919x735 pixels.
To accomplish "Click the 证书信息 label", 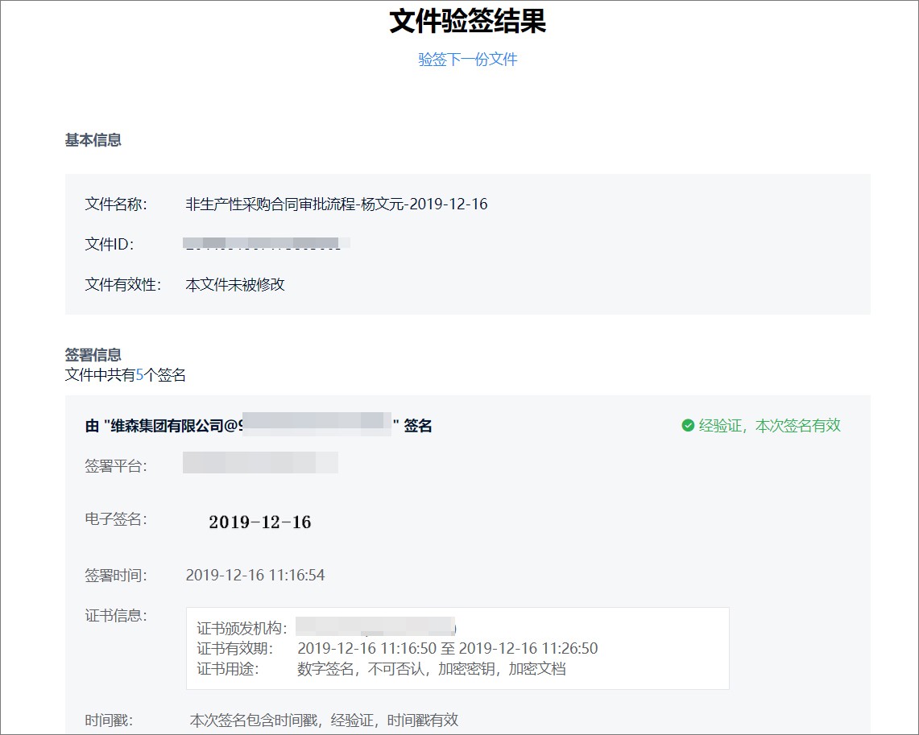I will click(x=116, y=616).
